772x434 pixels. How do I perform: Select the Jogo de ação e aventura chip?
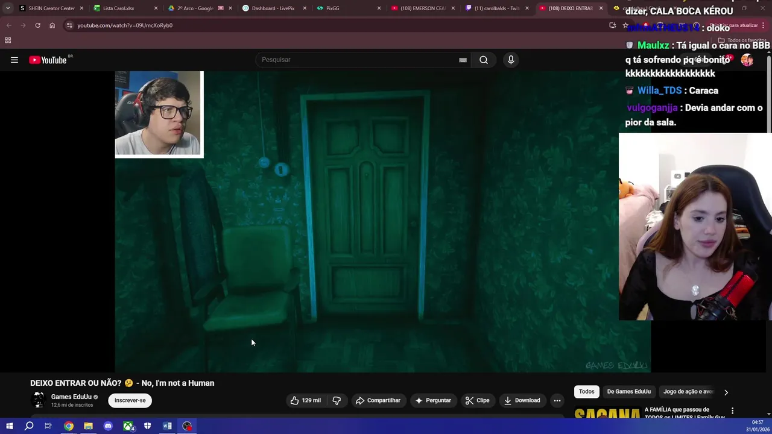pos(688,392)
